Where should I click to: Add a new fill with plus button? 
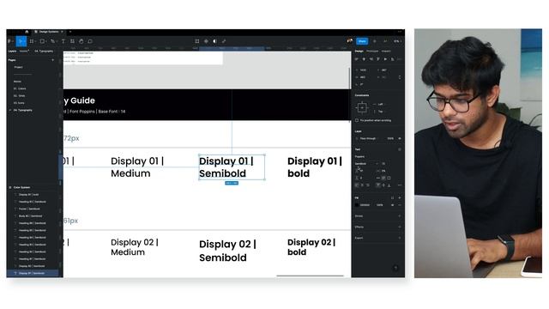400,198
